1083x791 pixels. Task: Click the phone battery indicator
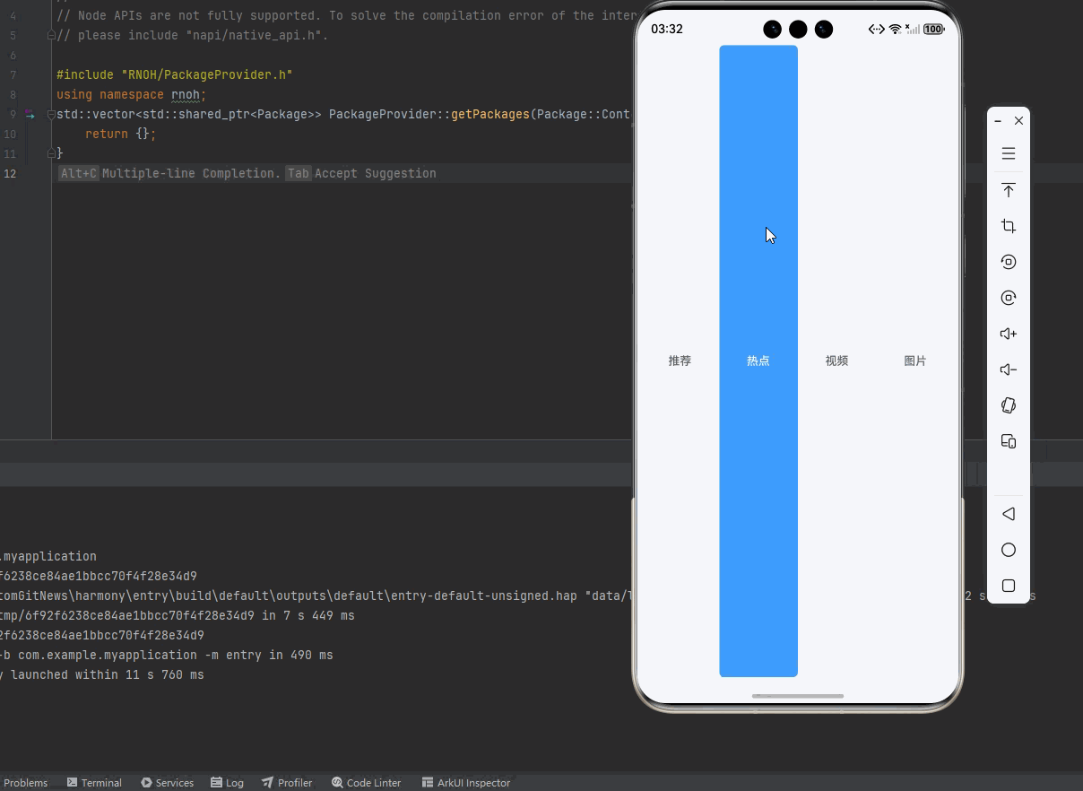(x=934, y=29)
